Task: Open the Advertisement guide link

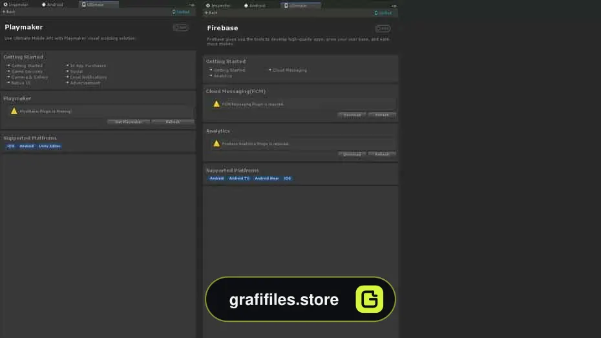Action: coord(83,83)
